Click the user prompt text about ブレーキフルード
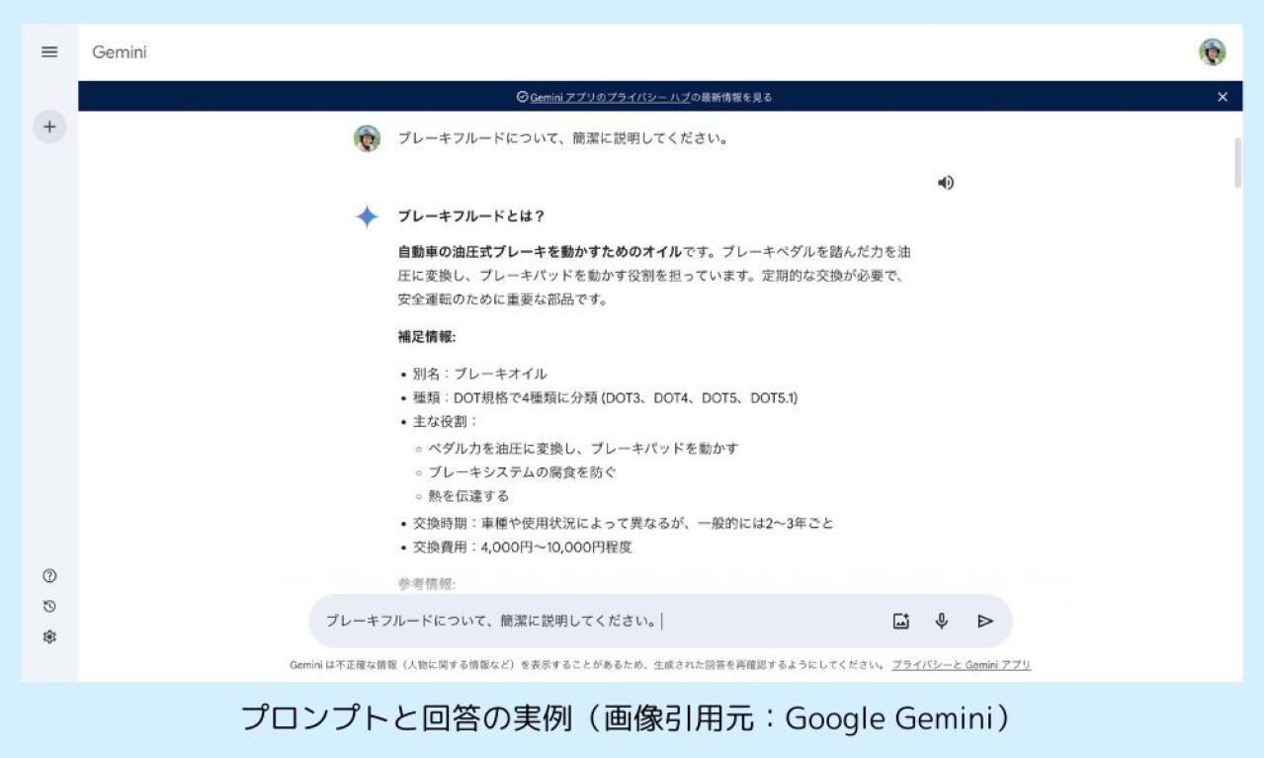 pos(562,138)
